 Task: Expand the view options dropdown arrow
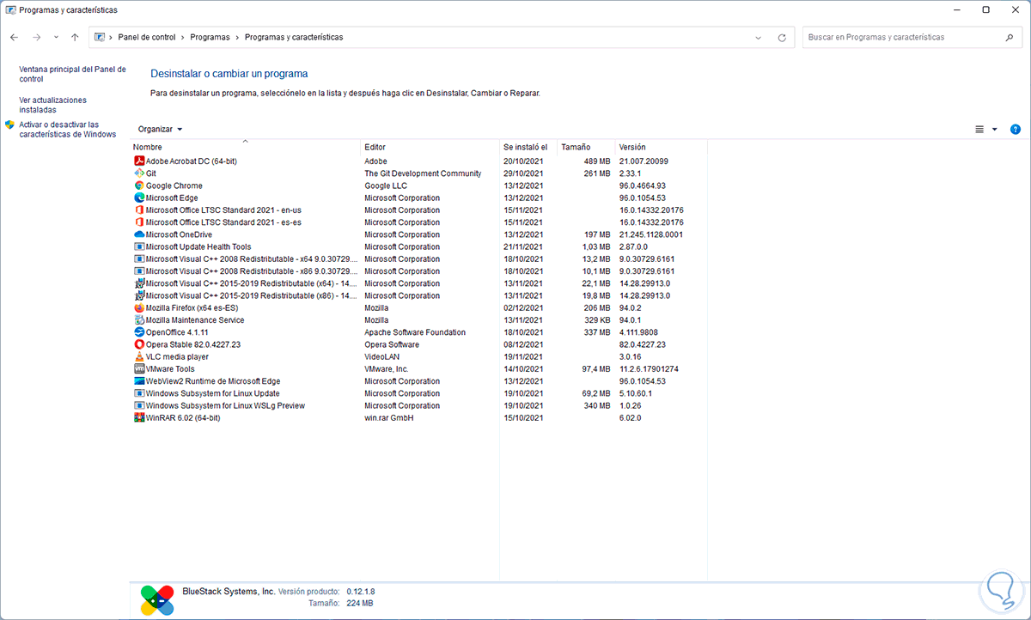point(995,130)
